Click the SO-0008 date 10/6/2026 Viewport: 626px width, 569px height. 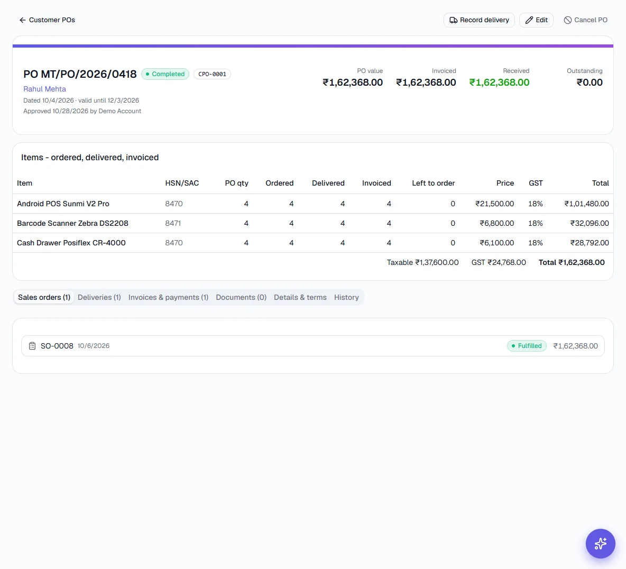point(94,346)
